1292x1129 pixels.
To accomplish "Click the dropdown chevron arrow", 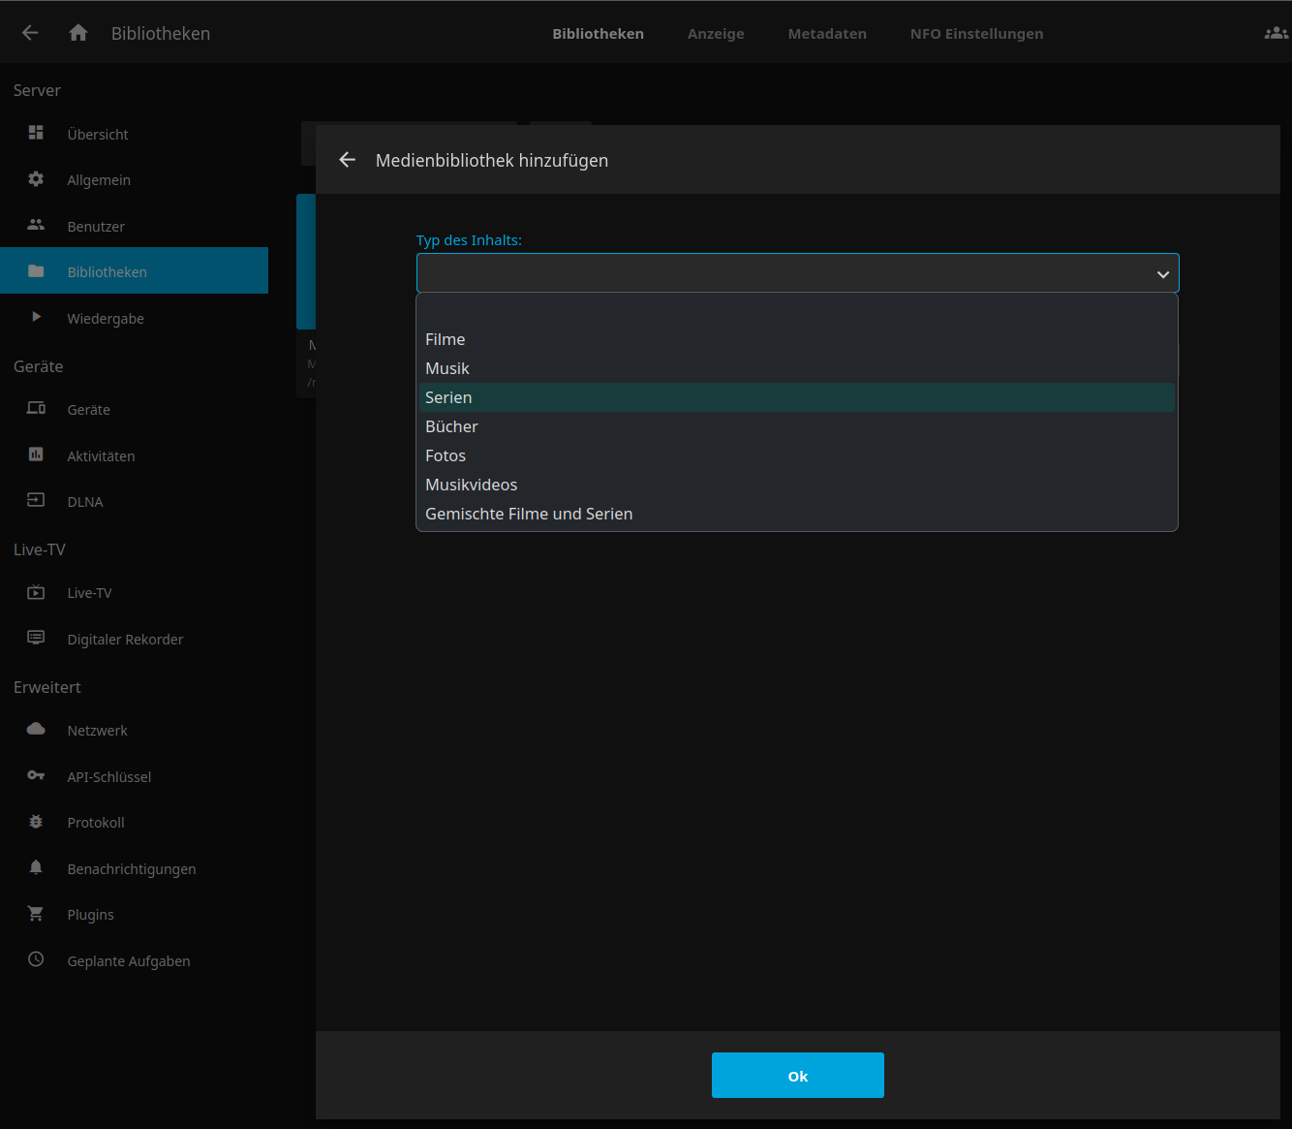I will point(1162,274).
